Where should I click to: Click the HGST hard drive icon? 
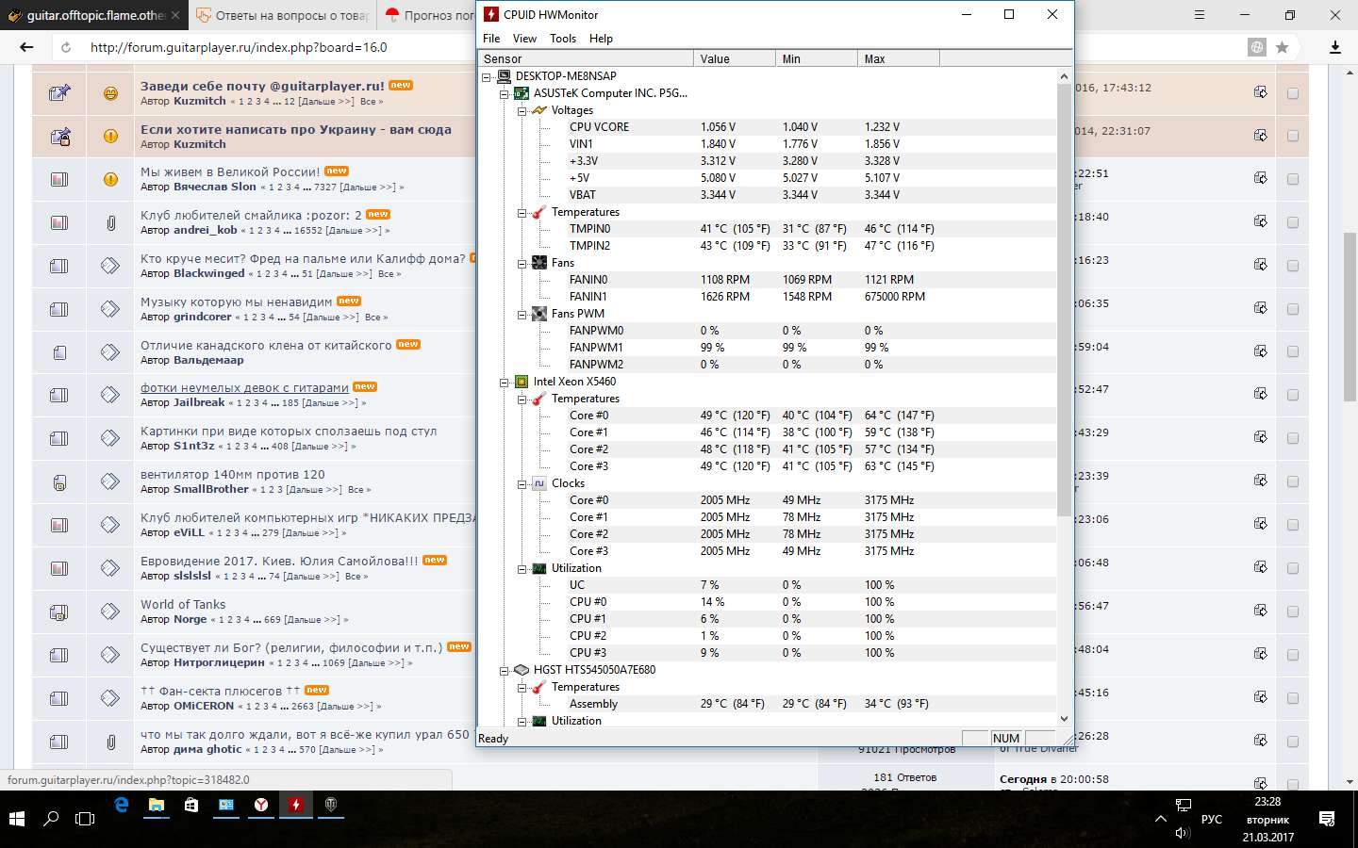521,670
